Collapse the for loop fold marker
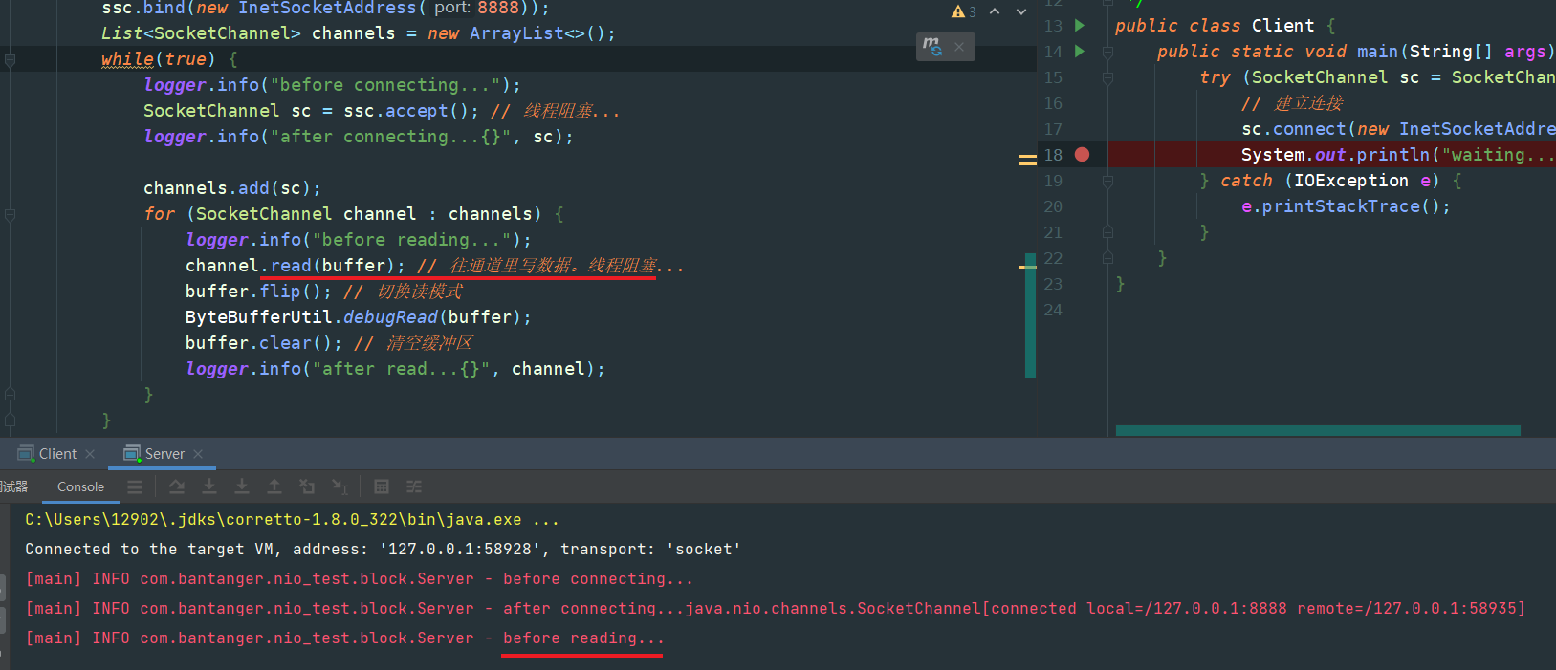 pyautogui.click(x=10, y=215)
